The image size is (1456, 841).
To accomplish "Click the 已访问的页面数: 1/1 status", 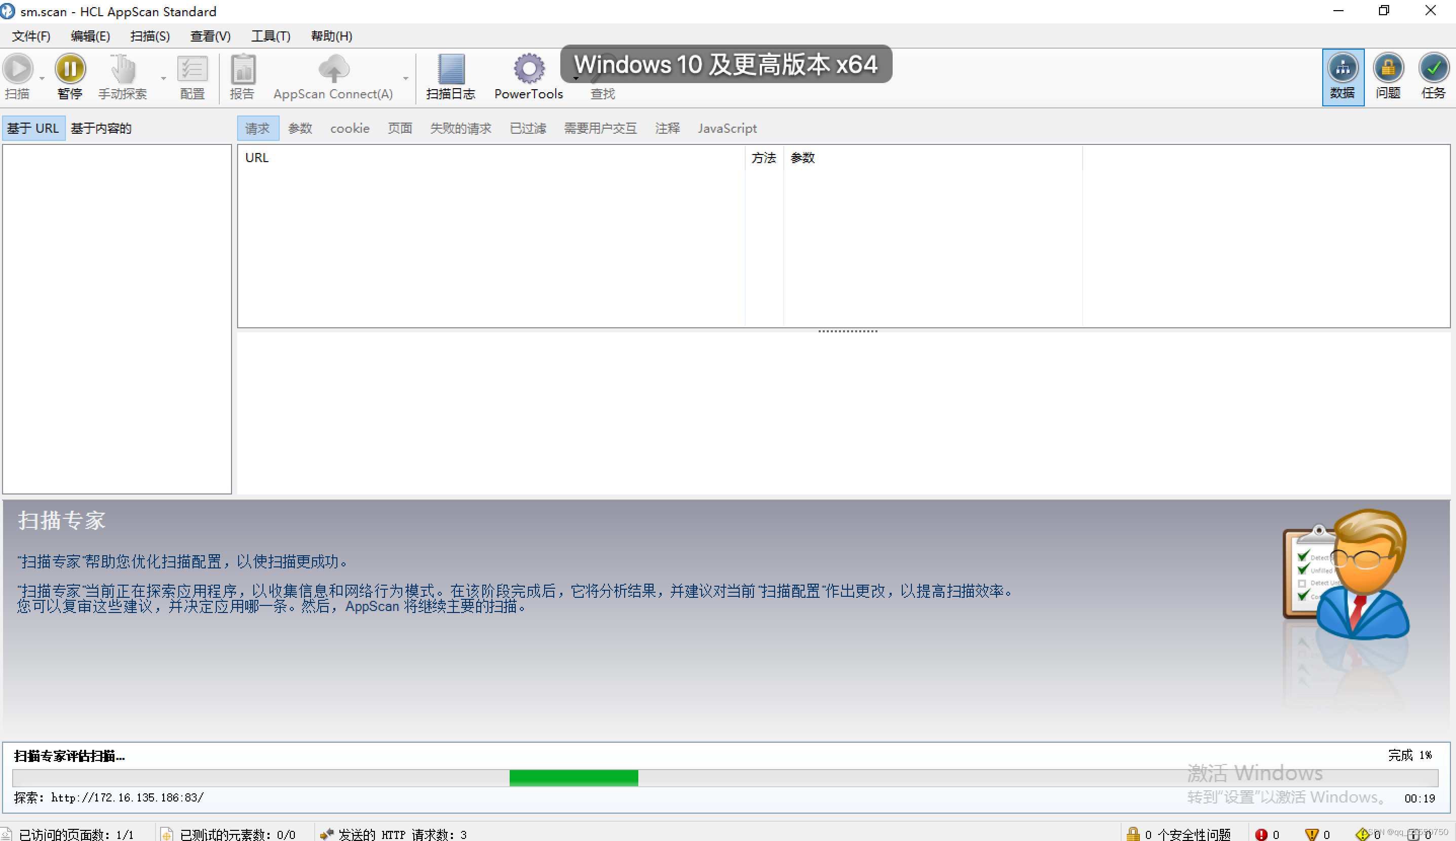I will pyautogui.click(x=76, y=834).
